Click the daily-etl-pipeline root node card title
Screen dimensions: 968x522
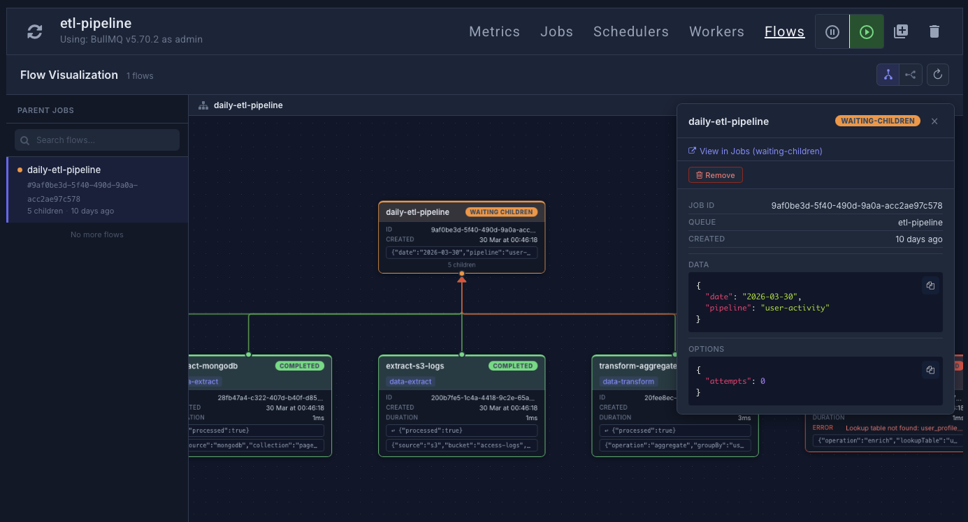pos(418,211)
